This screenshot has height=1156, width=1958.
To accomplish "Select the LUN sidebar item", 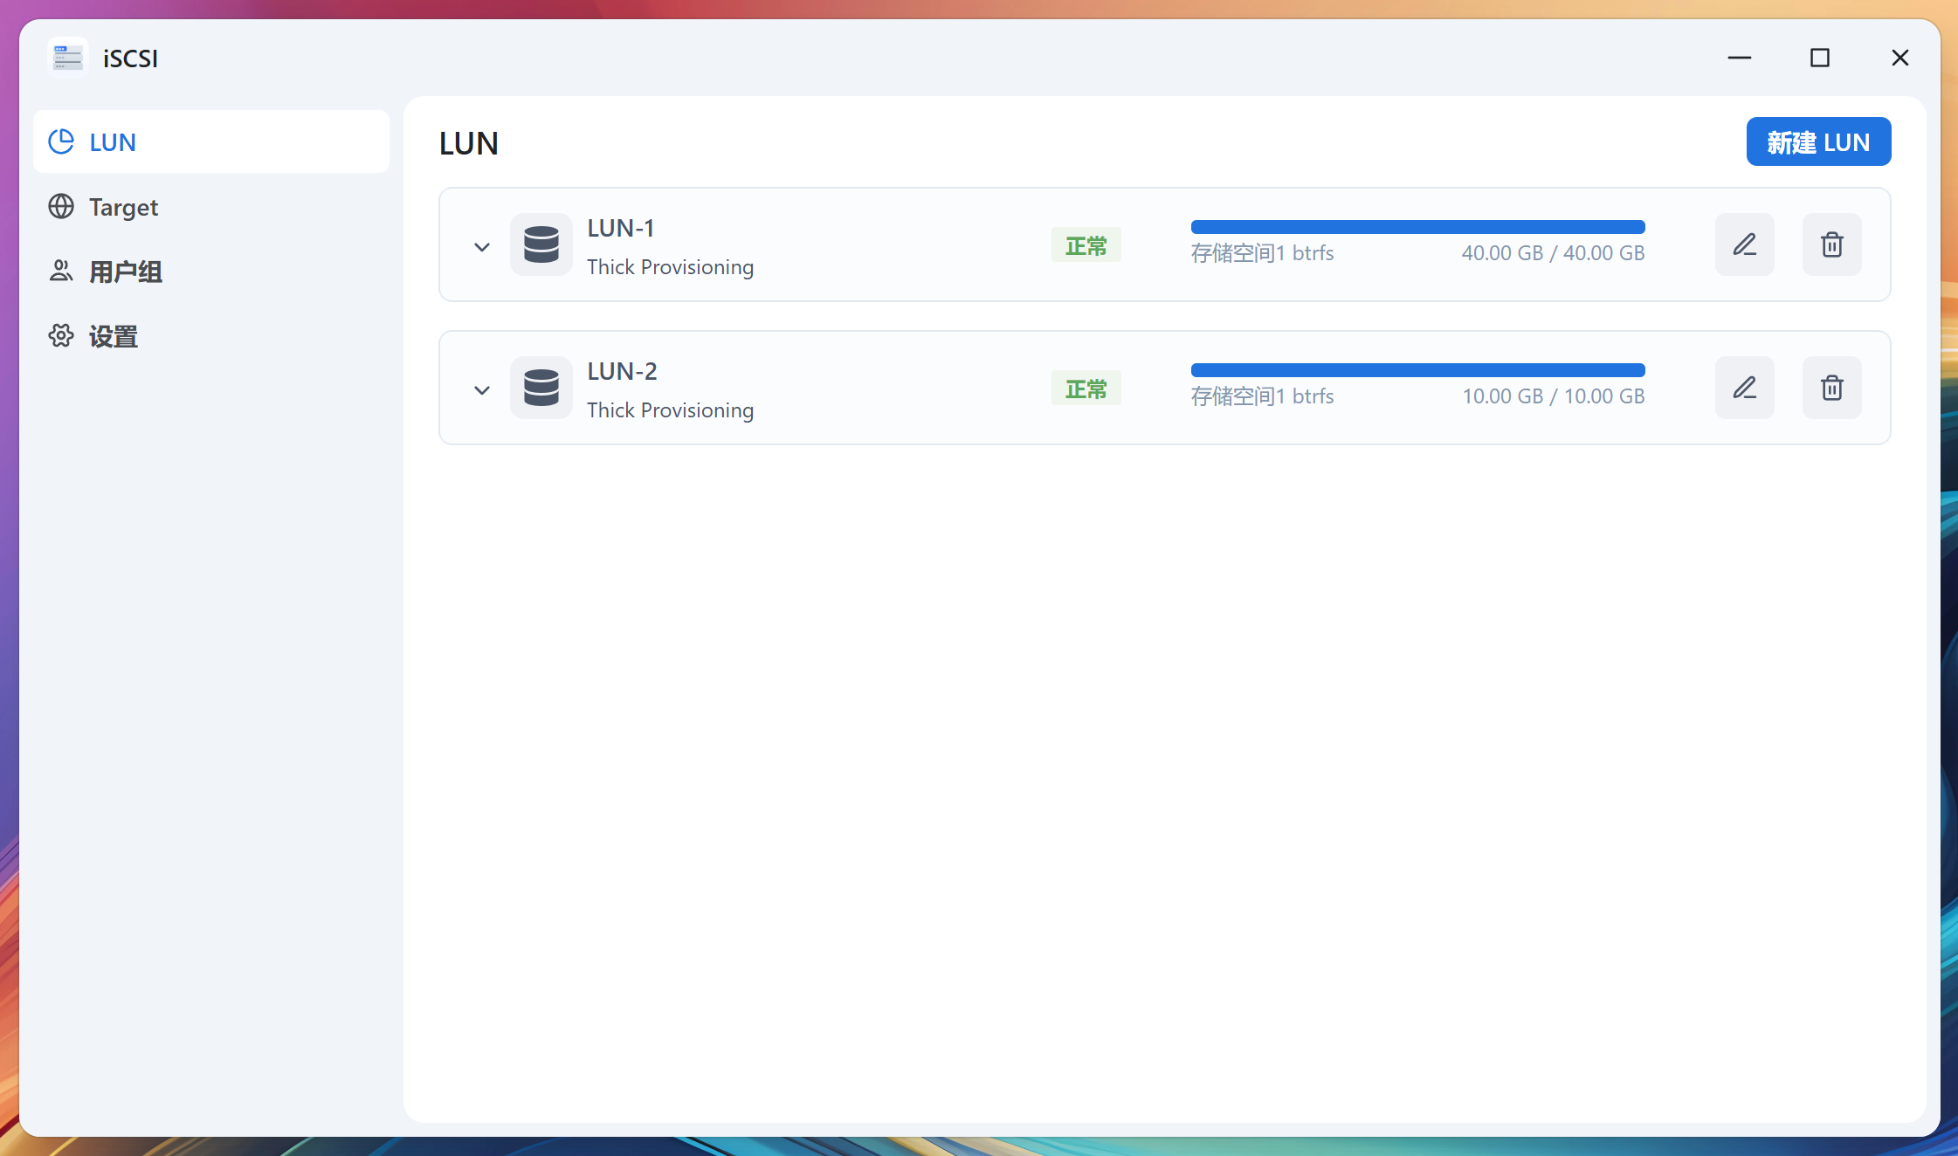I will (113, 142).
